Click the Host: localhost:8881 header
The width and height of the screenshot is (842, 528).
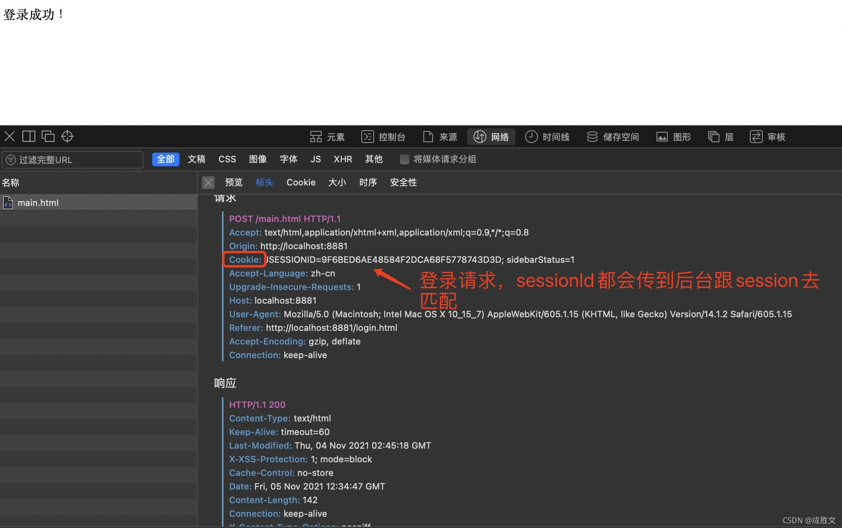(x=273, y=301)
